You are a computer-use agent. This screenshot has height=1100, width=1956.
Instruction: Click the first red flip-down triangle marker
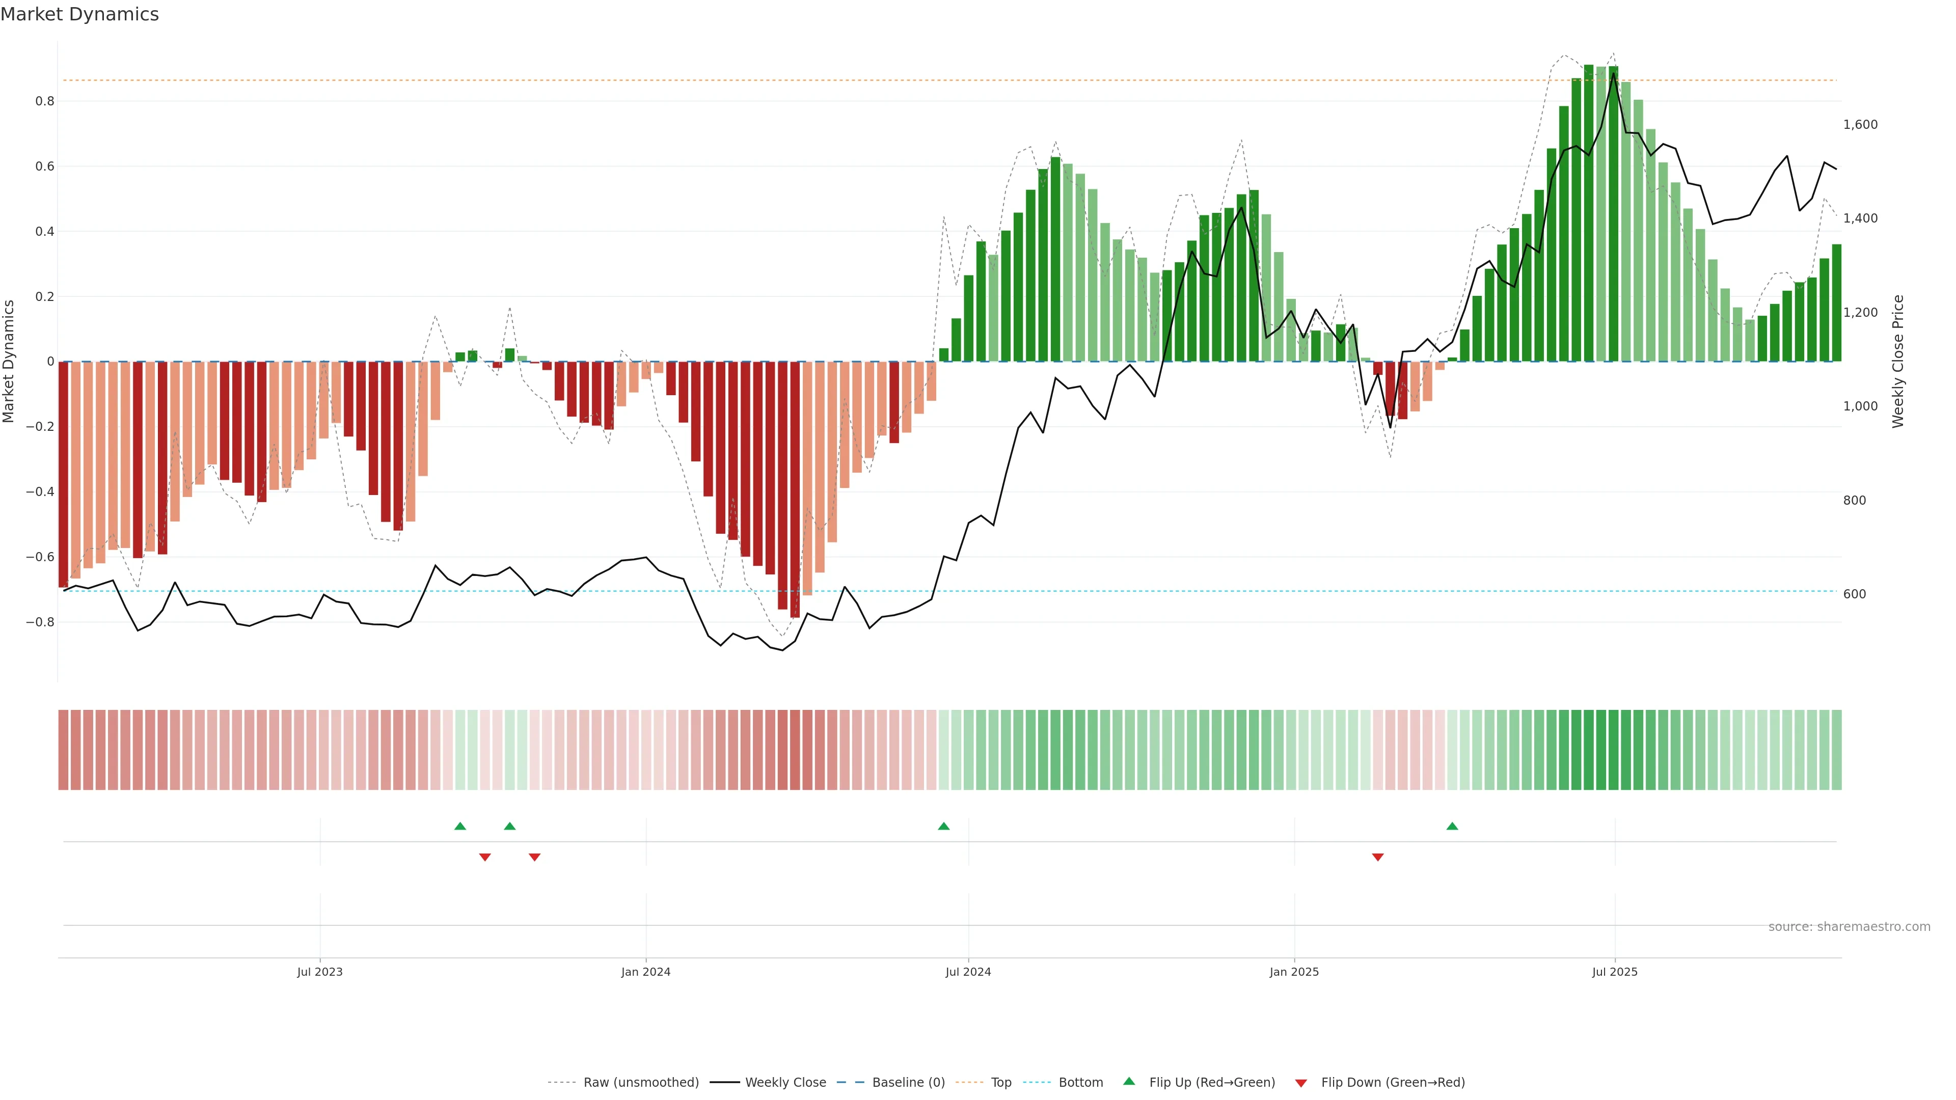tap(485, 857)
